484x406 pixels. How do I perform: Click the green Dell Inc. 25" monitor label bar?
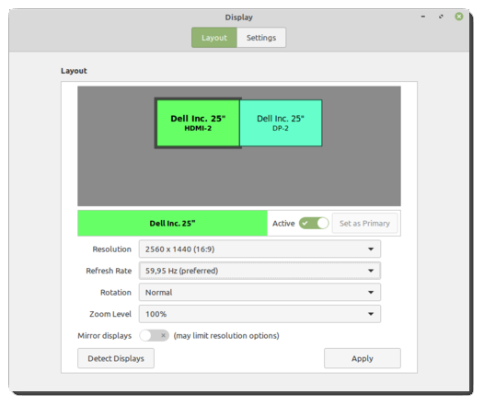click(x=172, y=223)
